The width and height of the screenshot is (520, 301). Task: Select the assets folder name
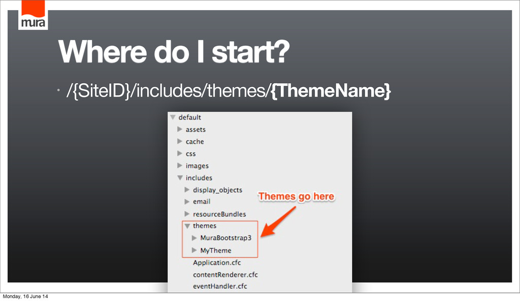click(x=196, y=130)
